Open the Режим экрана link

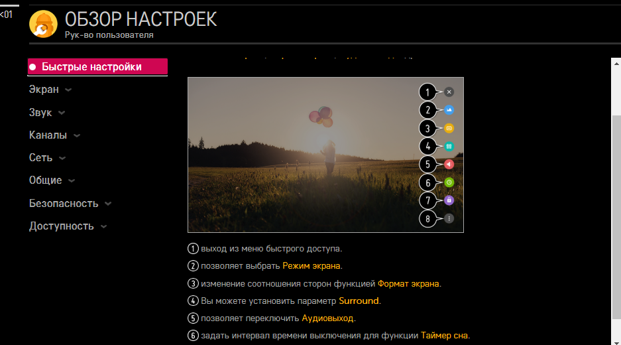coord(311,266)
